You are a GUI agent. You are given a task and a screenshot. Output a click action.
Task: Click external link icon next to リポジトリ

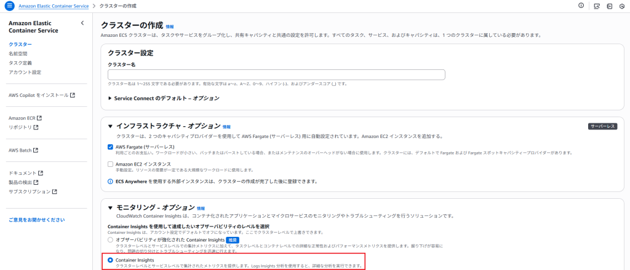[36, 128]
